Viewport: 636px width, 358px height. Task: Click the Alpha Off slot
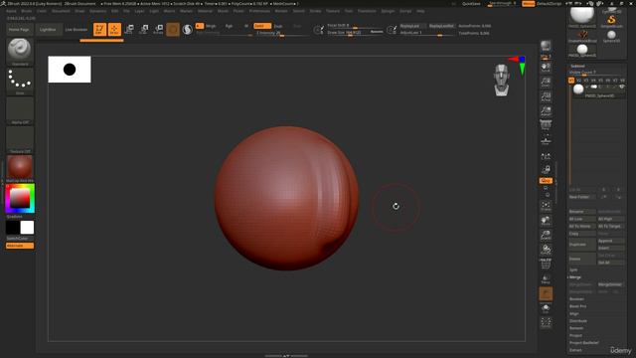point(20,110)
